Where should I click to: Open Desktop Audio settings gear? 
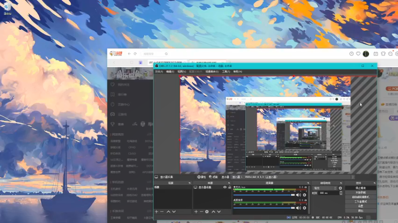tap(304, 208)
